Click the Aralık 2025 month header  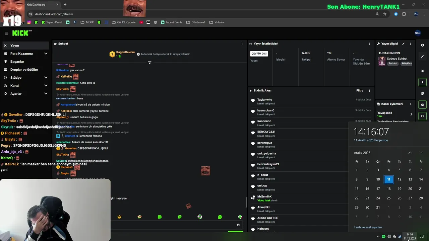point(362,153)
